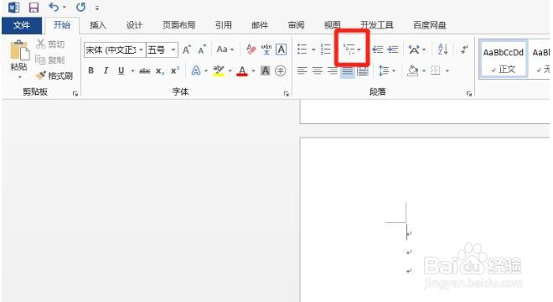Click the Save icon in quick access toolbar
Screen dimensions: 553x302
point(34,8)
